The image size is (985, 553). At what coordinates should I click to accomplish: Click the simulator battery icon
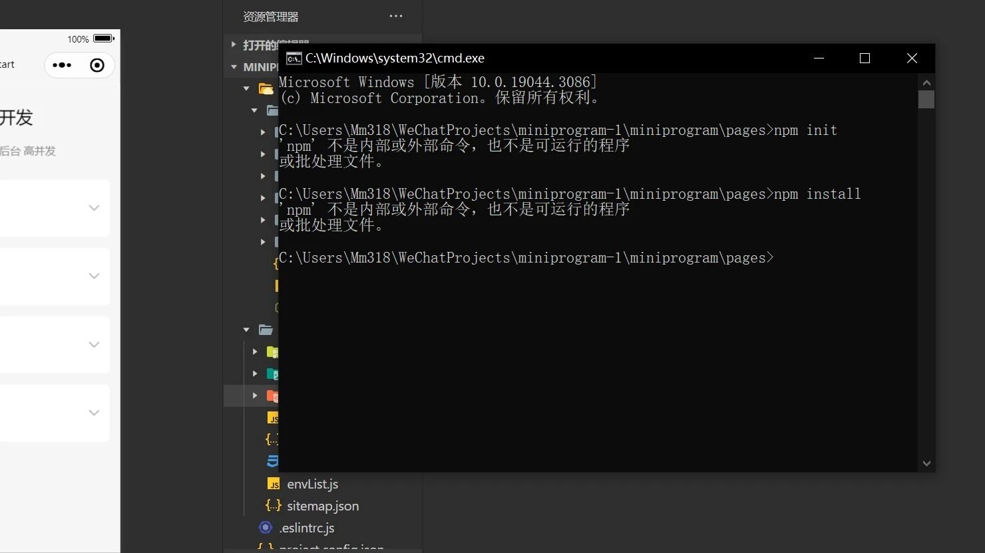click(104, 39)
